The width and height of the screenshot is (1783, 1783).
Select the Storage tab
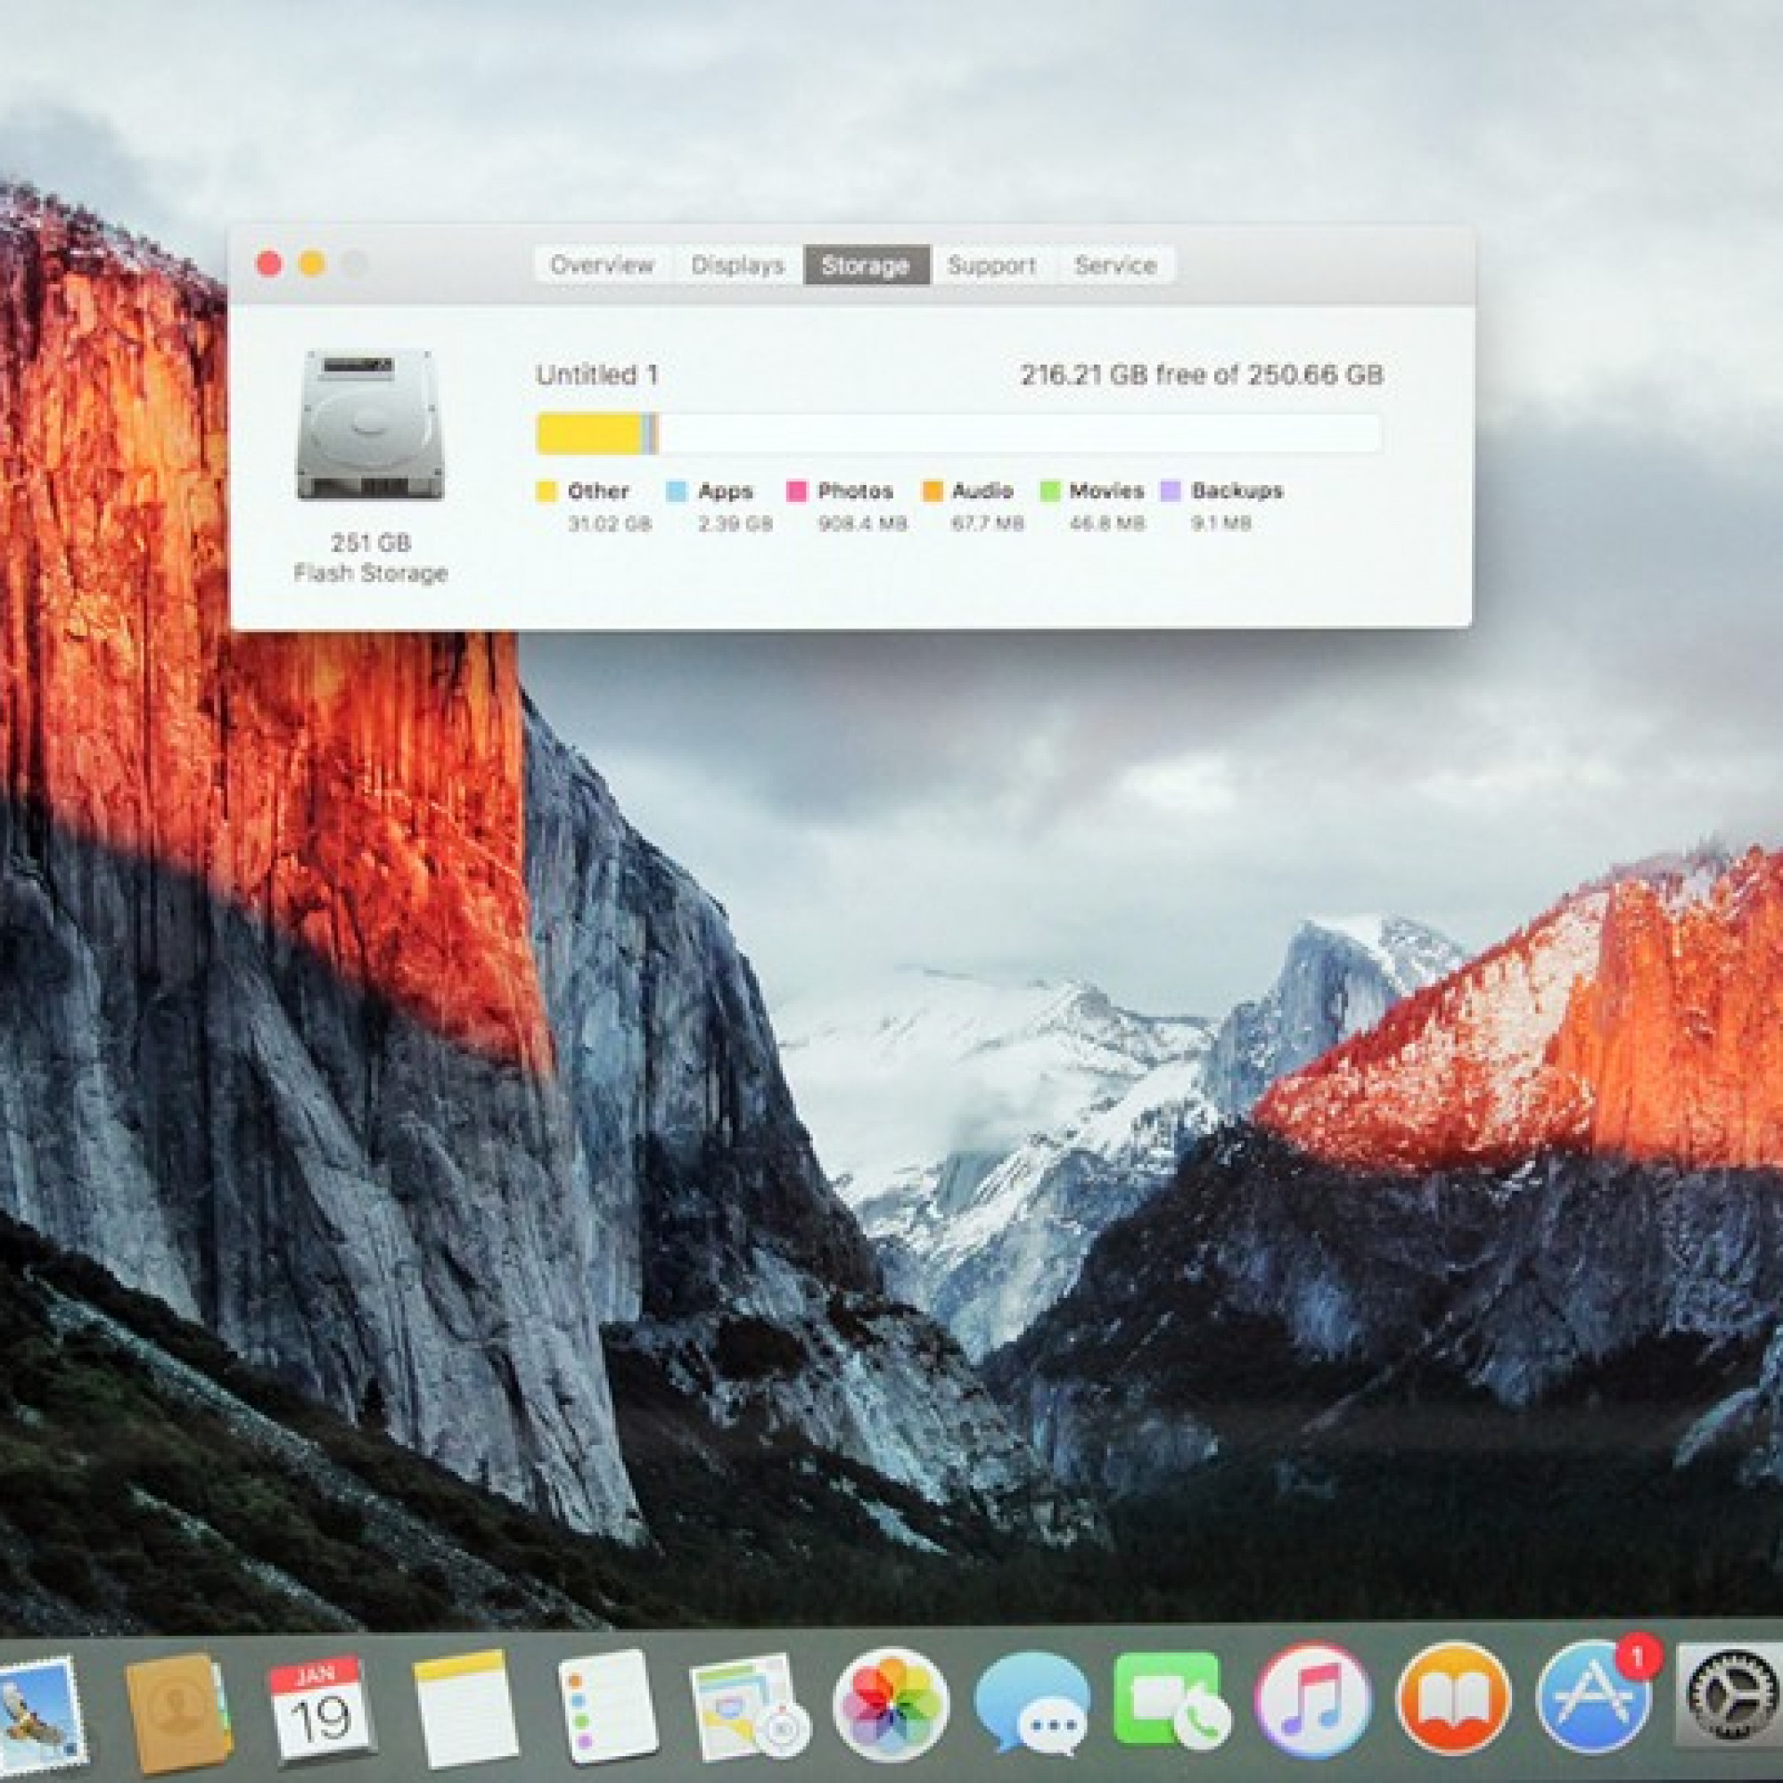tap(866, 266)
